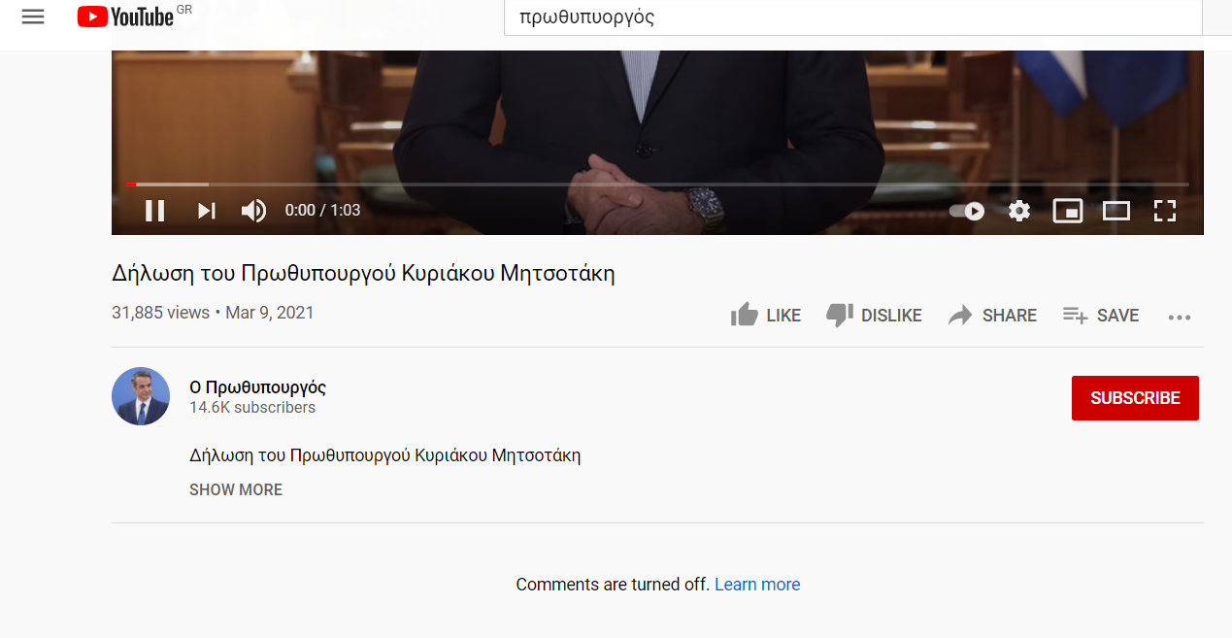Viewport: 1232px width, 638px height.
Task: Share this video
Action: click(992, 316)
